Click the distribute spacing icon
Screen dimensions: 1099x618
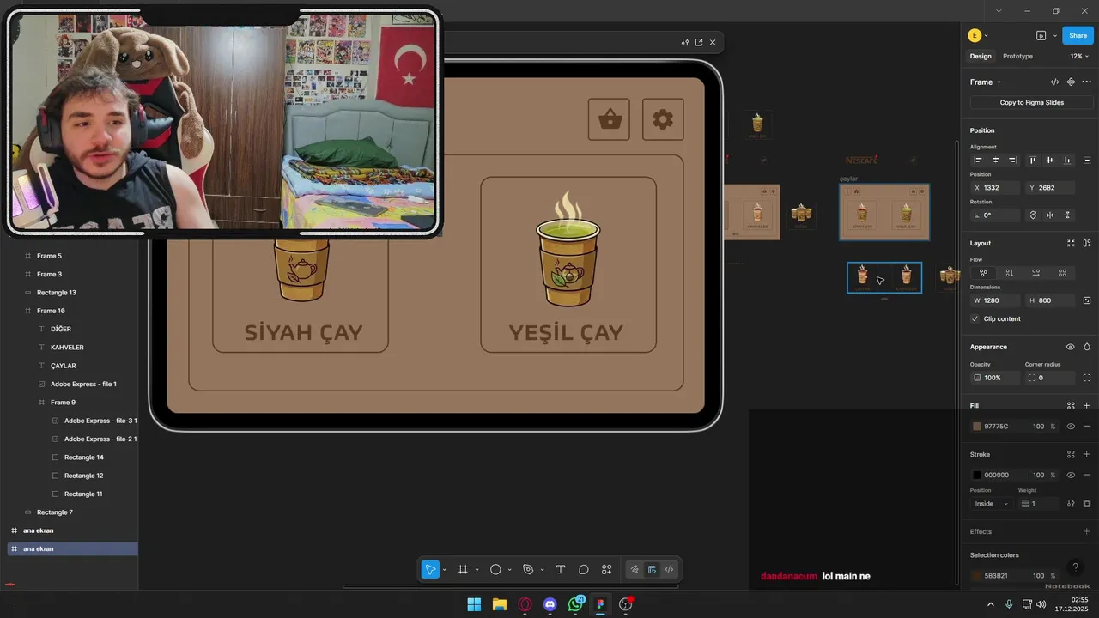coord(1087,161)
